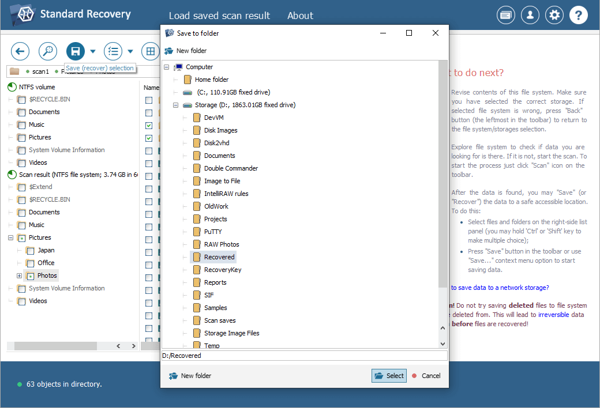Image resolution: width=600 pixels, height=408 pixels.
Task: Click the selection checklist toolbar icon
Action: tap(113, 51)
